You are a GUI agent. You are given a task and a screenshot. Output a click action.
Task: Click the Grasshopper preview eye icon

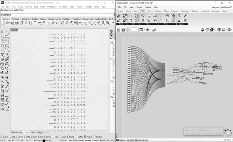pyautogui.click(x=148, y=30)
